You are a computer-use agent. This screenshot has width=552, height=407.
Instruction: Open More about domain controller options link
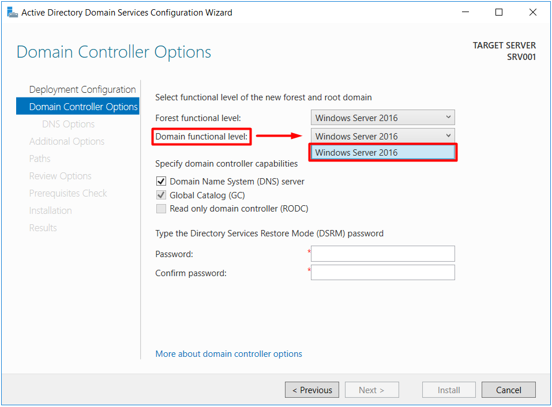pyautogui.click(x=229, y=354)
